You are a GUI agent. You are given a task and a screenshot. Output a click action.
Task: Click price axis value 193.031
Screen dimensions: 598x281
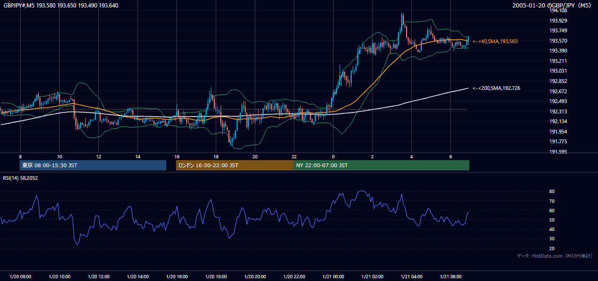point(558,71)
